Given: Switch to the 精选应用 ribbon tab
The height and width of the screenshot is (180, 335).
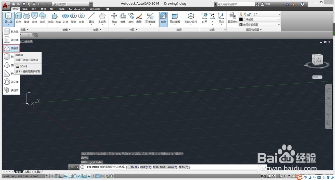Looking at the screenshot, I should click(95, 9).
